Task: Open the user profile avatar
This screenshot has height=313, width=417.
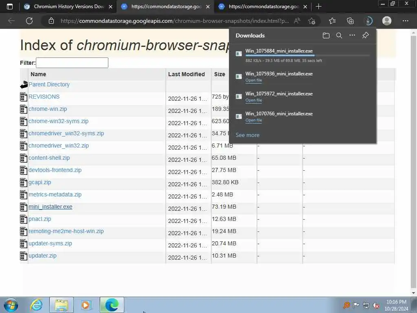Action: coord(387,21)
